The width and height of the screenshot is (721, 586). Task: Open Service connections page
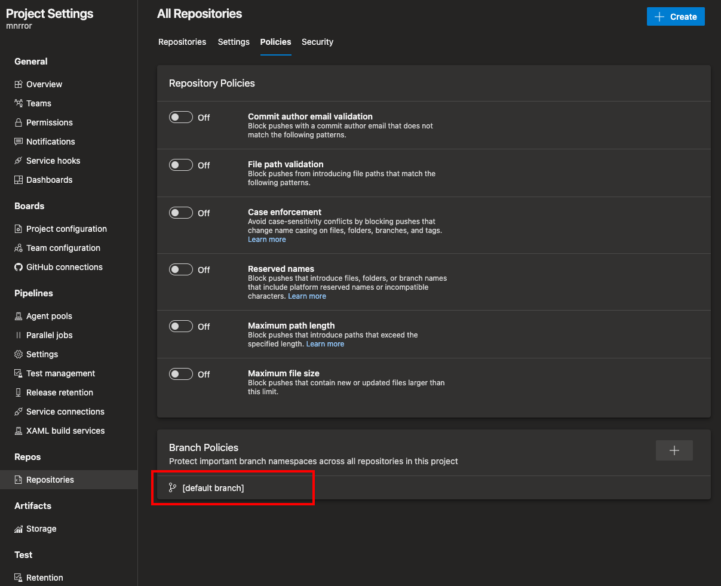coord(65,412)
